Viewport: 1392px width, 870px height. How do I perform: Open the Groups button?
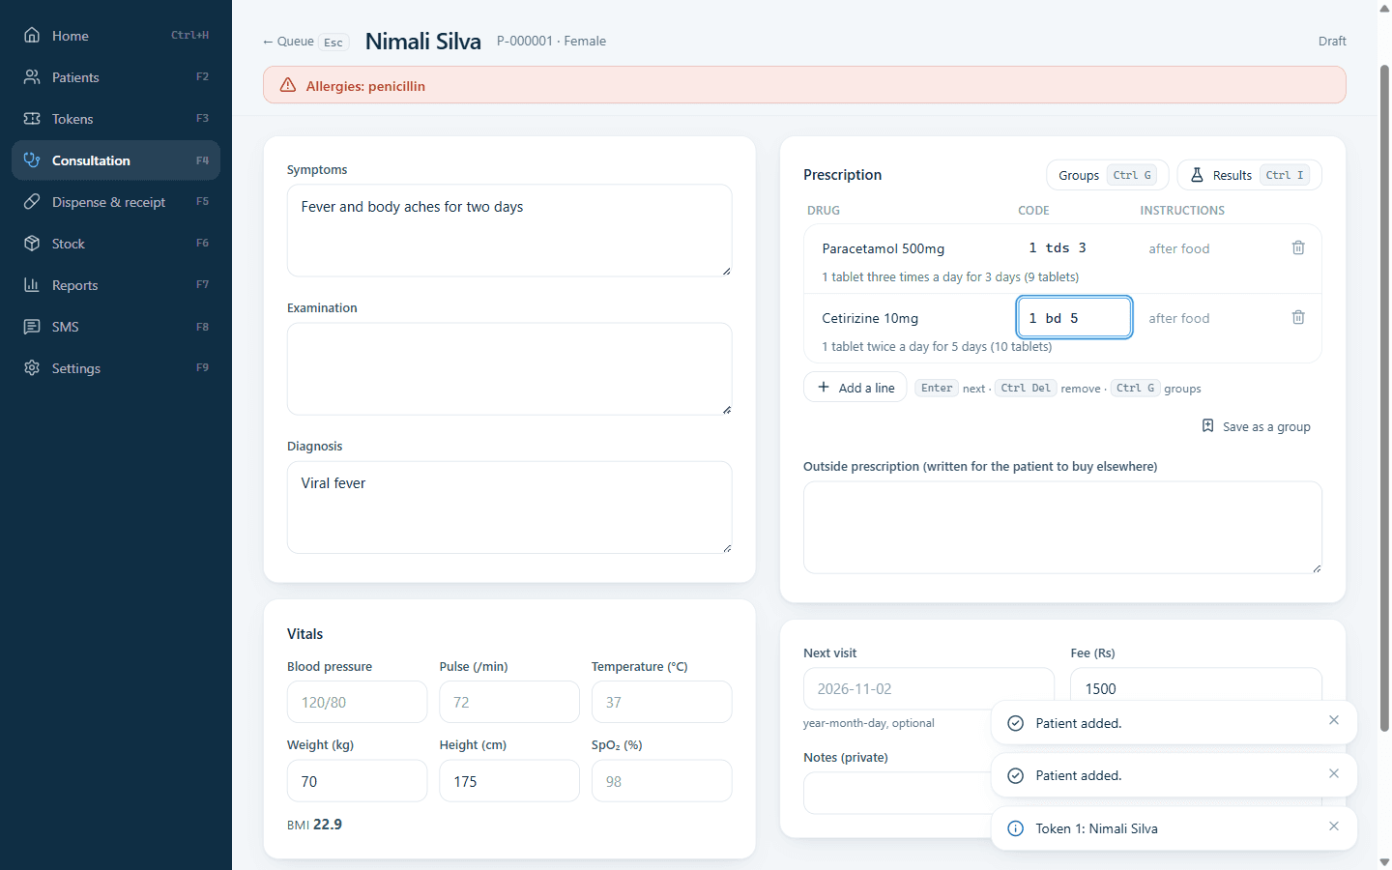coord(1107,175)
